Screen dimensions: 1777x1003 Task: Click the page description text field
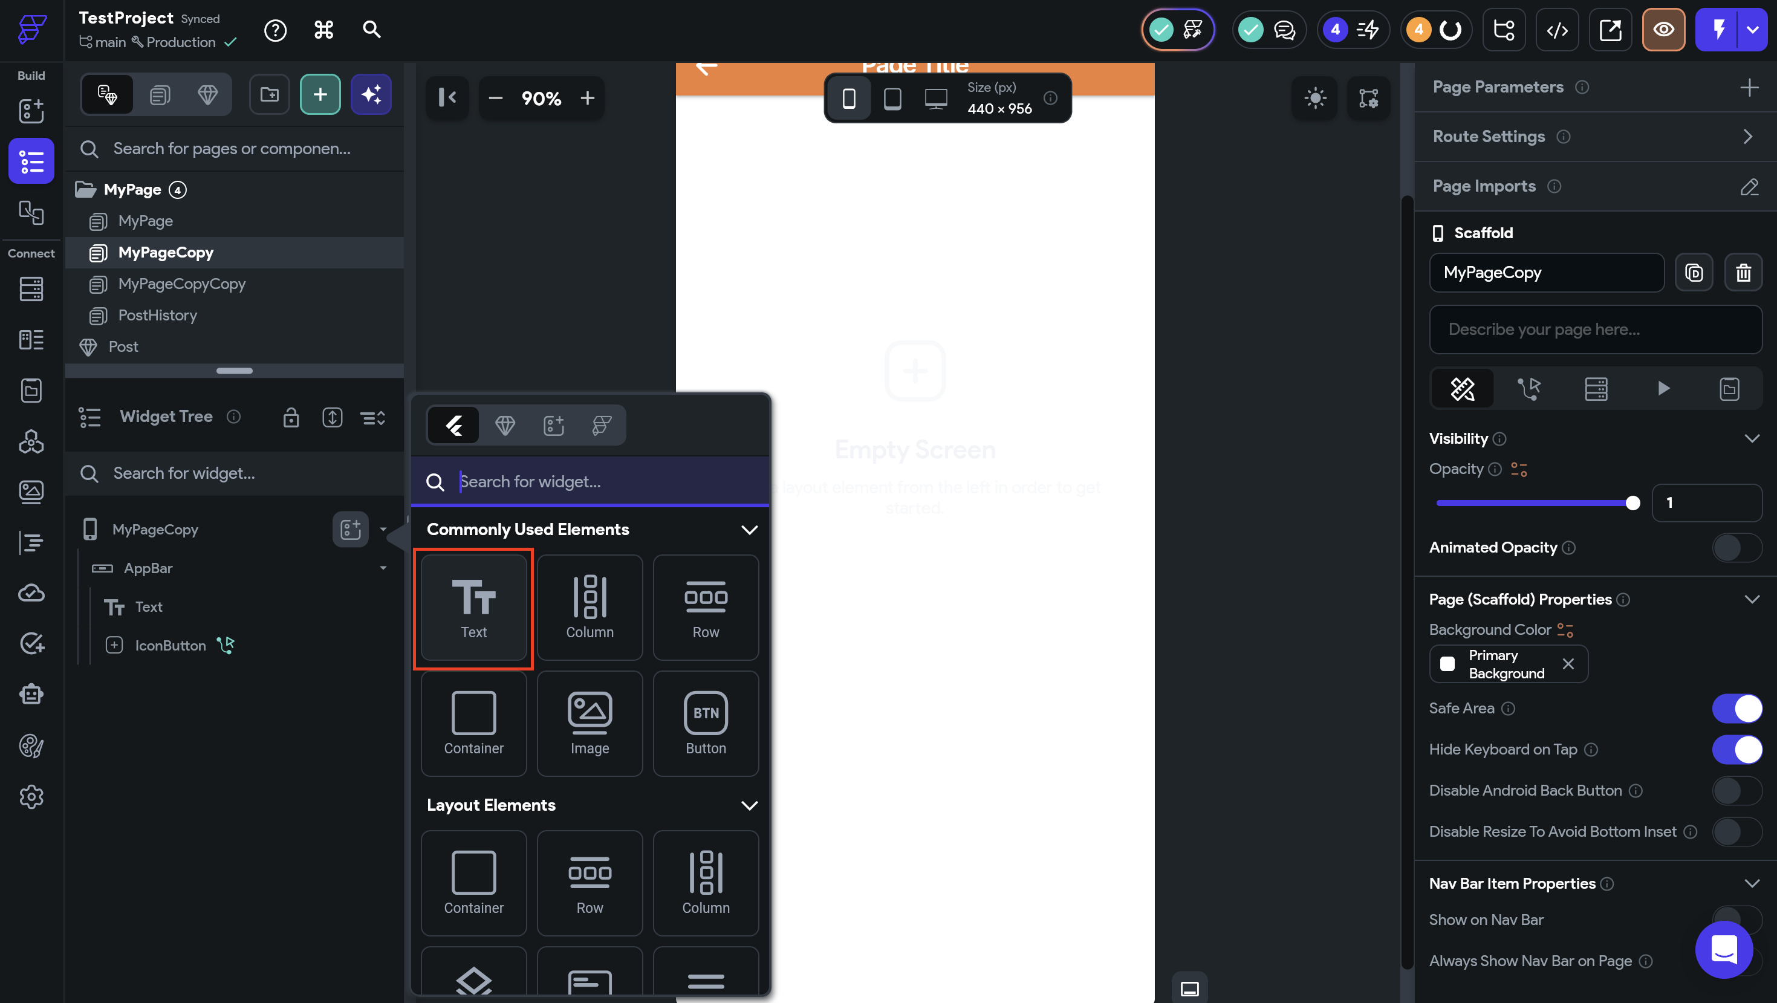(x=1595, y=329)
